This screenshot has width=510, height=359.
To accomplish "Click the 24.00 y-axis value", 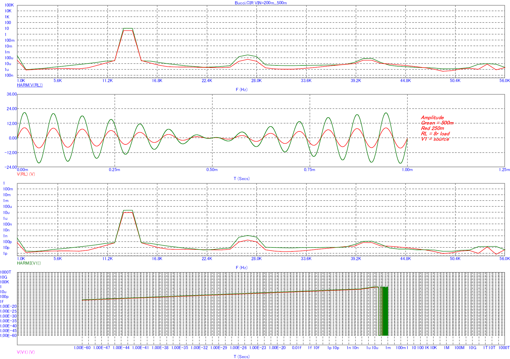I will (x=12, y=109).
